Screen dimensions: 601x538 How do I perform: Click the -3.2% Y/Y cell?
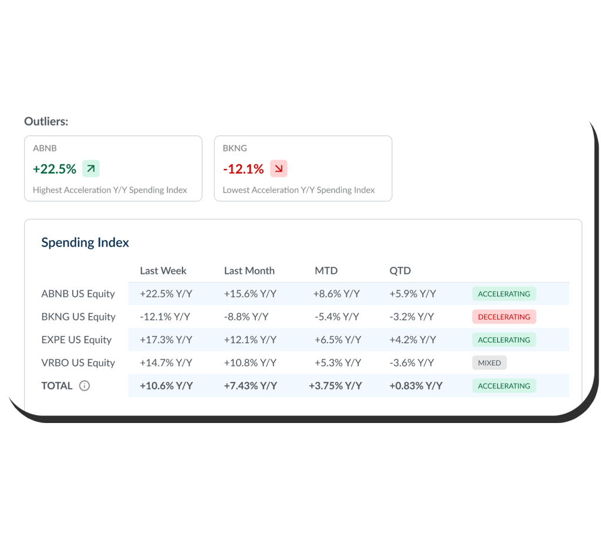[x=411, y=317]
